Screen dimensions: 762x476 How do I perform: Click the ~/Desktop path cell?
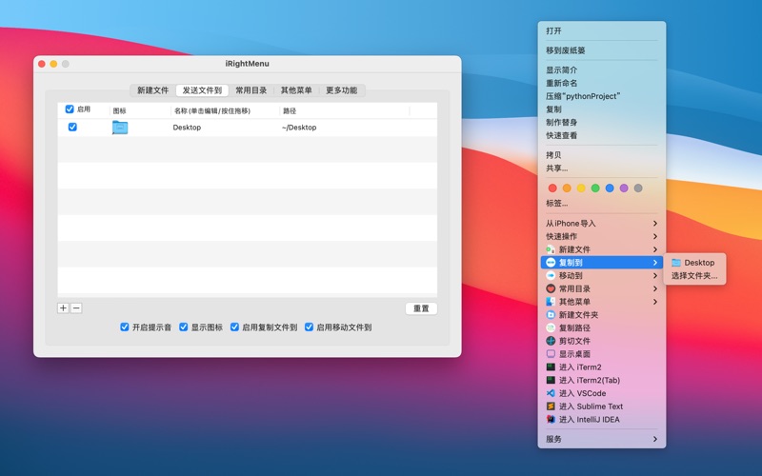299,128
